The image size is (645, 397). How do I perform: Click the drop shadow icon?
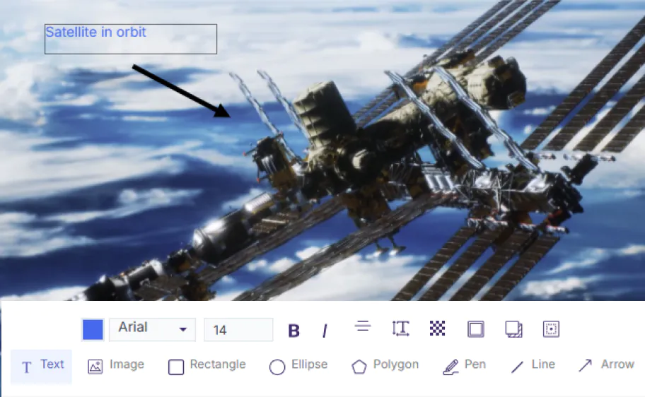pos(513,329)
